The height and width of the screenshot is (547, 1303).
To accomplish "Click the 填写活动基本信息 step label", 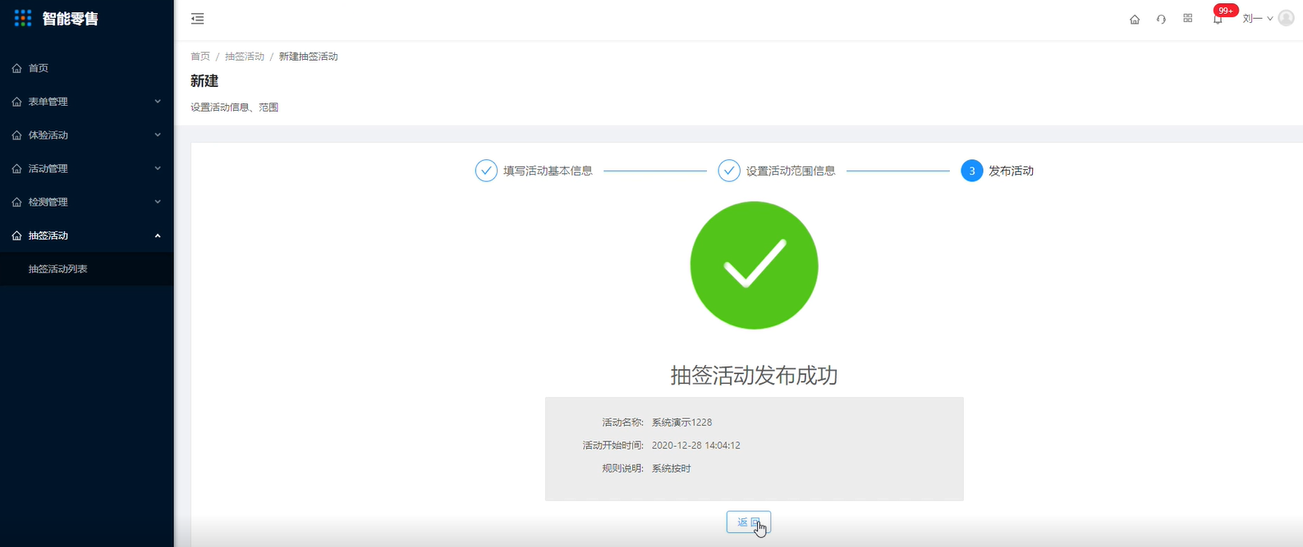I will pyautogui.click(x=548, y=171).
